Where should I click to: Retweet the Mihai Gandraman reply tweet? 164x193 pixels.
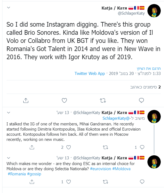point(105,147)
